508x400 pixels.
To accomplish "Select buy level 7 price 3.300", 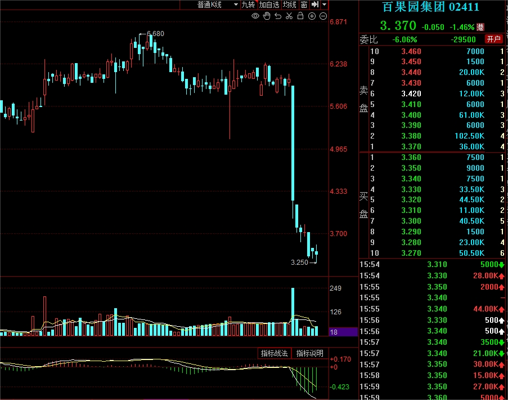I will click(411, 221).
